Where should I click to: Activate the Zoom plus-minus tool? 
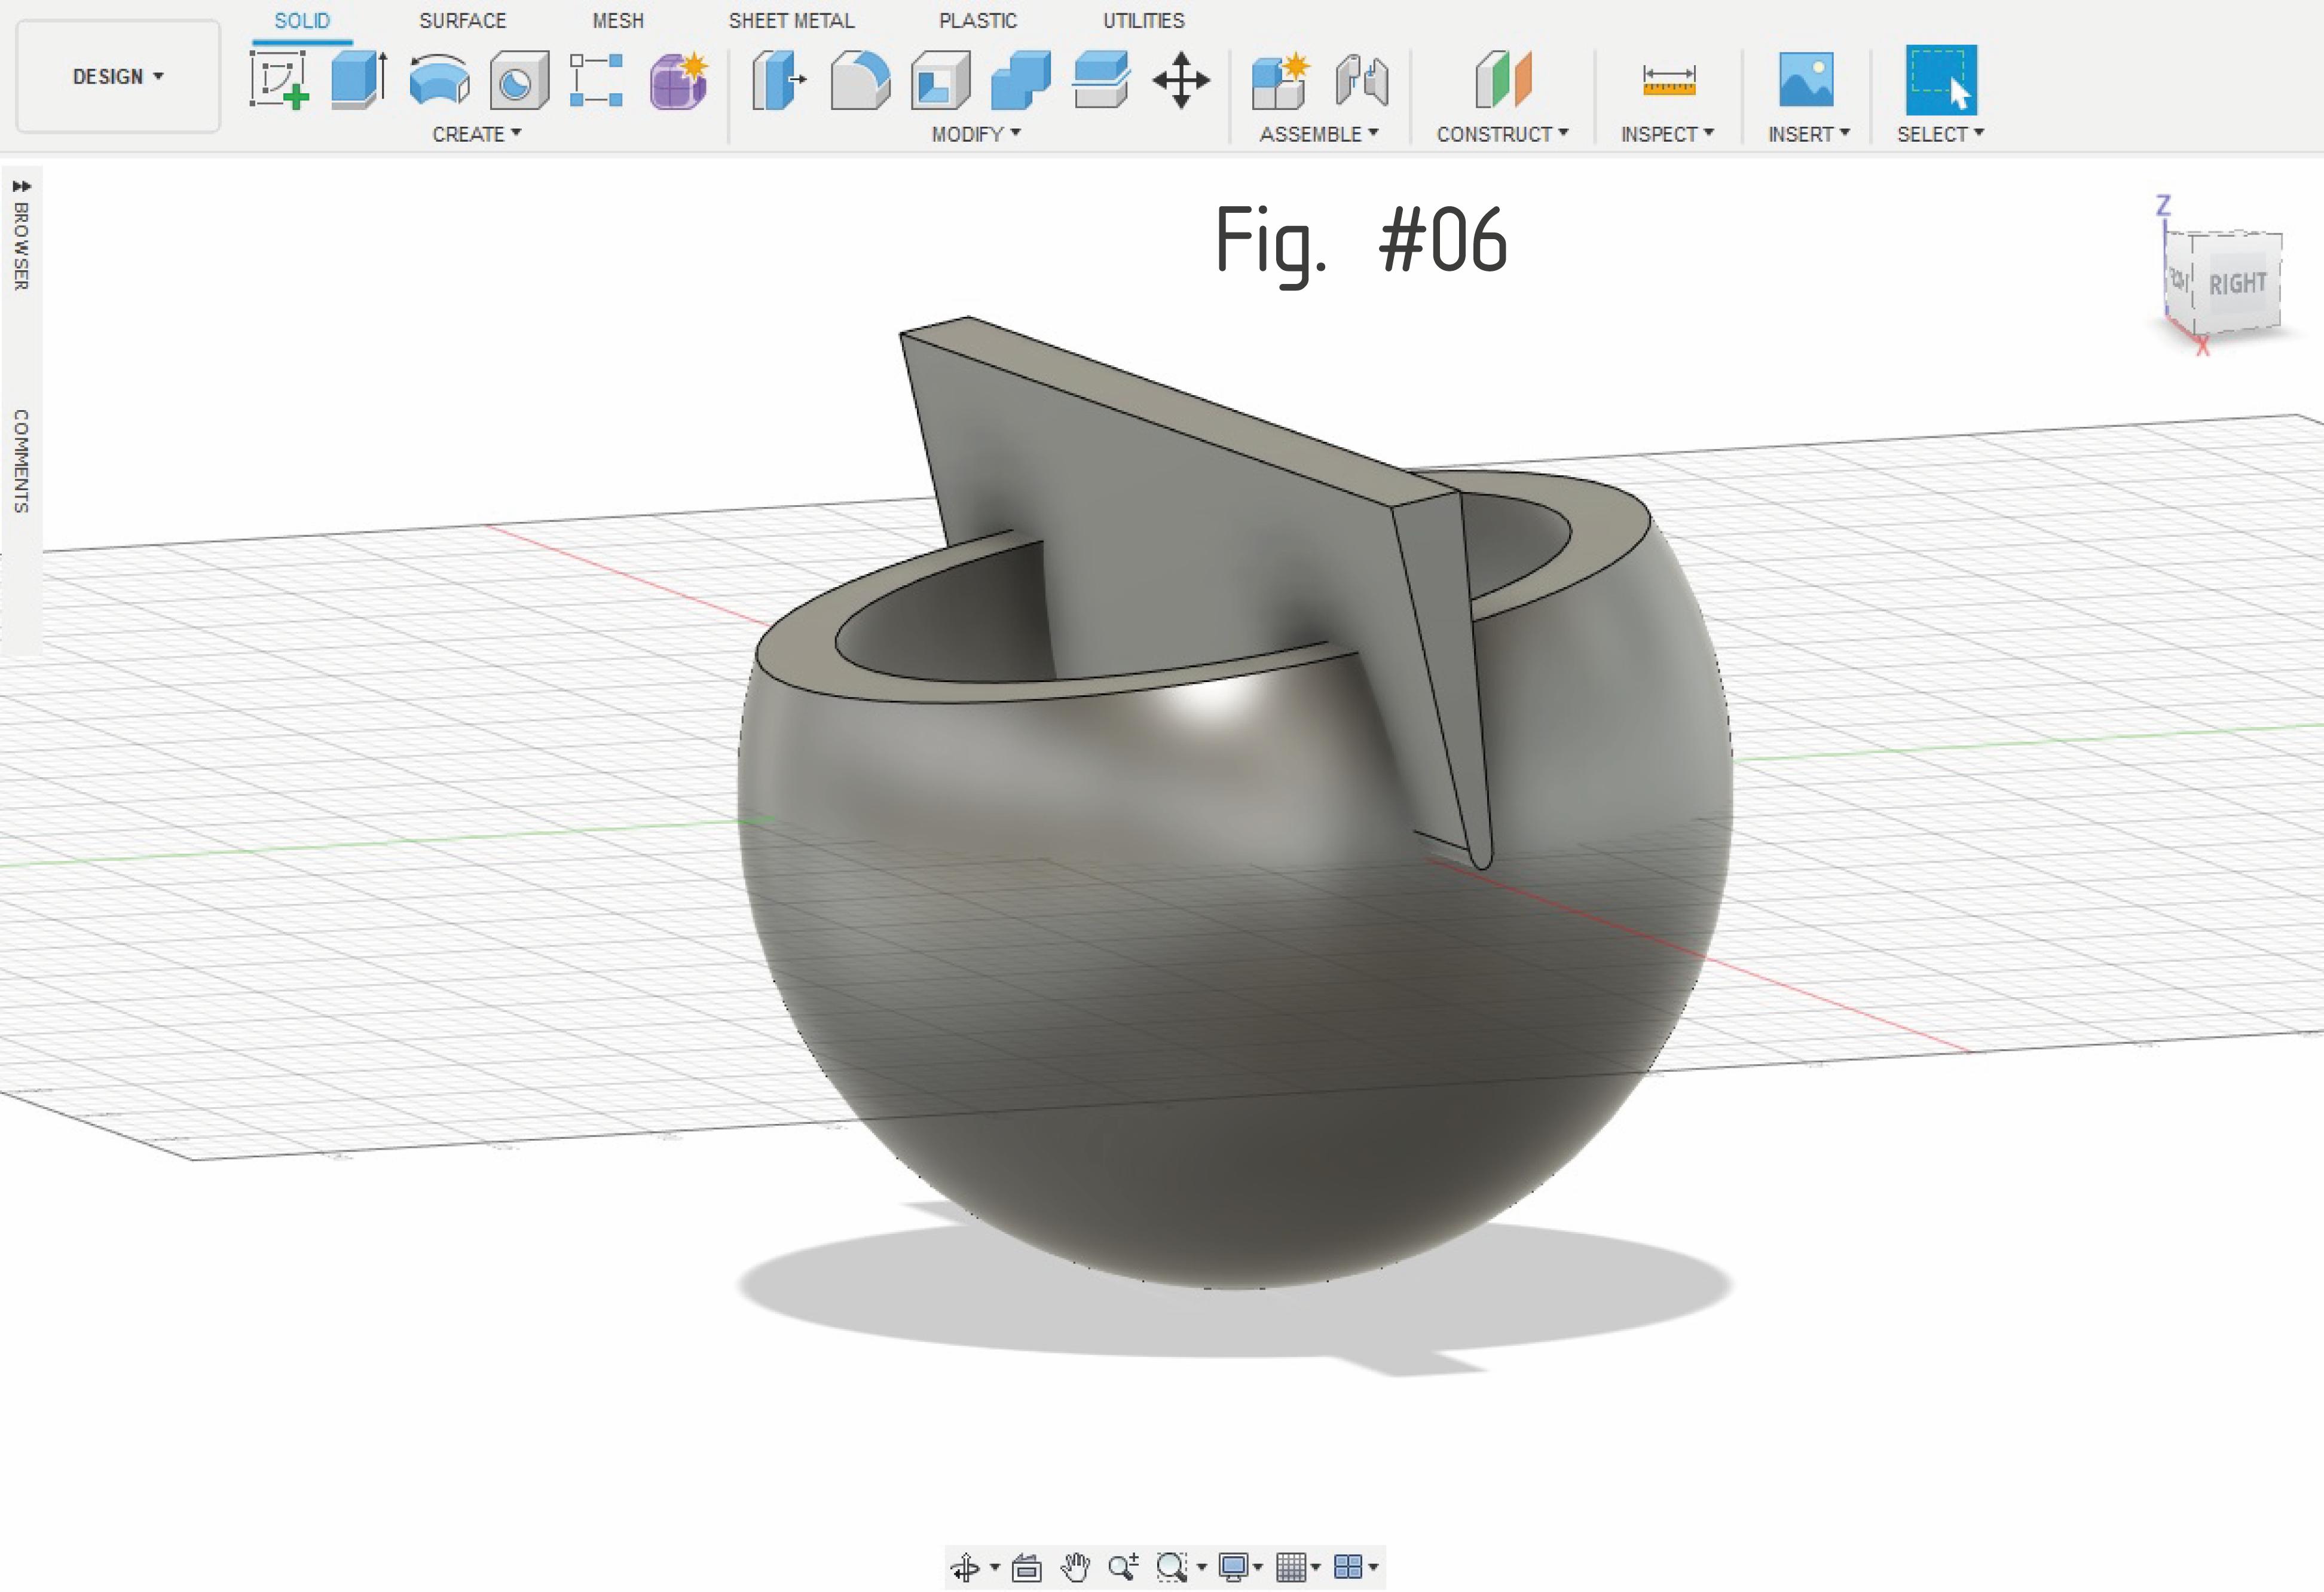click(x=1123, y=1567)
